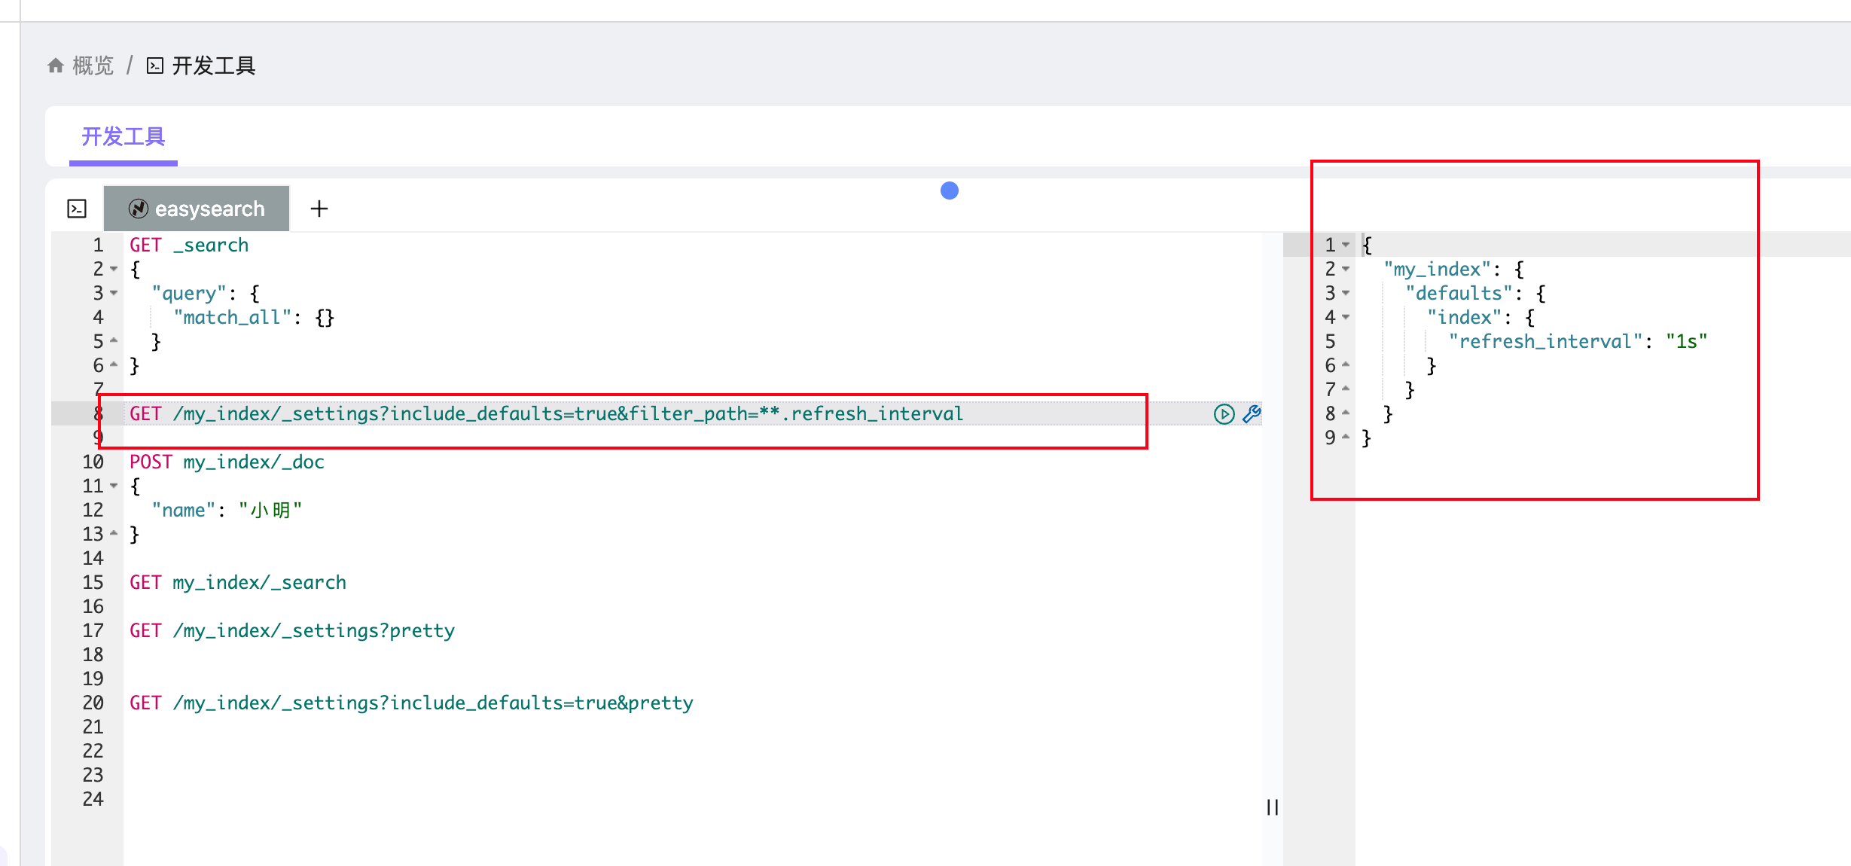Go to 概览 breadcrumb link

[x=93, y=66]
